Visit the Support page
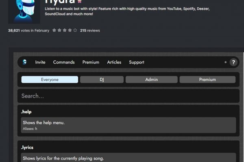 137,62
